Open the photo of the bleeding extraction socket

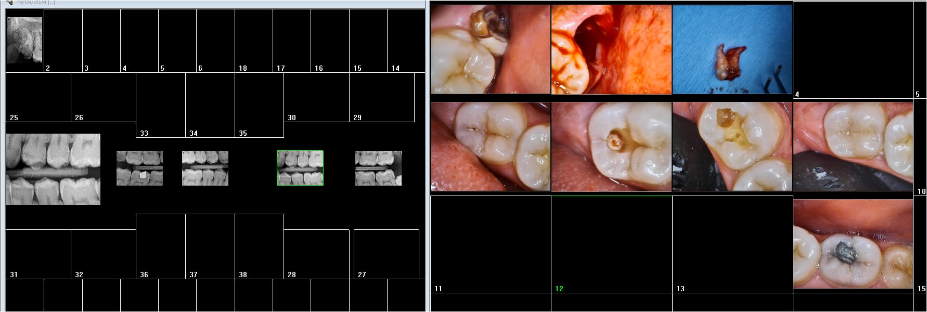coord(611,49)
